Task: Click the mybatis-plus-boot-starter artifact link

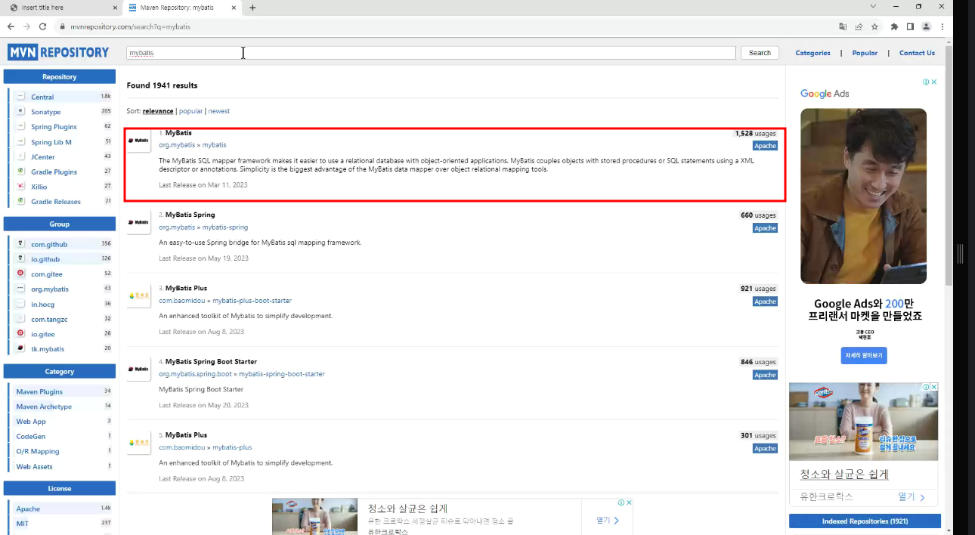Action: pyautogui.click(x=252, y=301)
